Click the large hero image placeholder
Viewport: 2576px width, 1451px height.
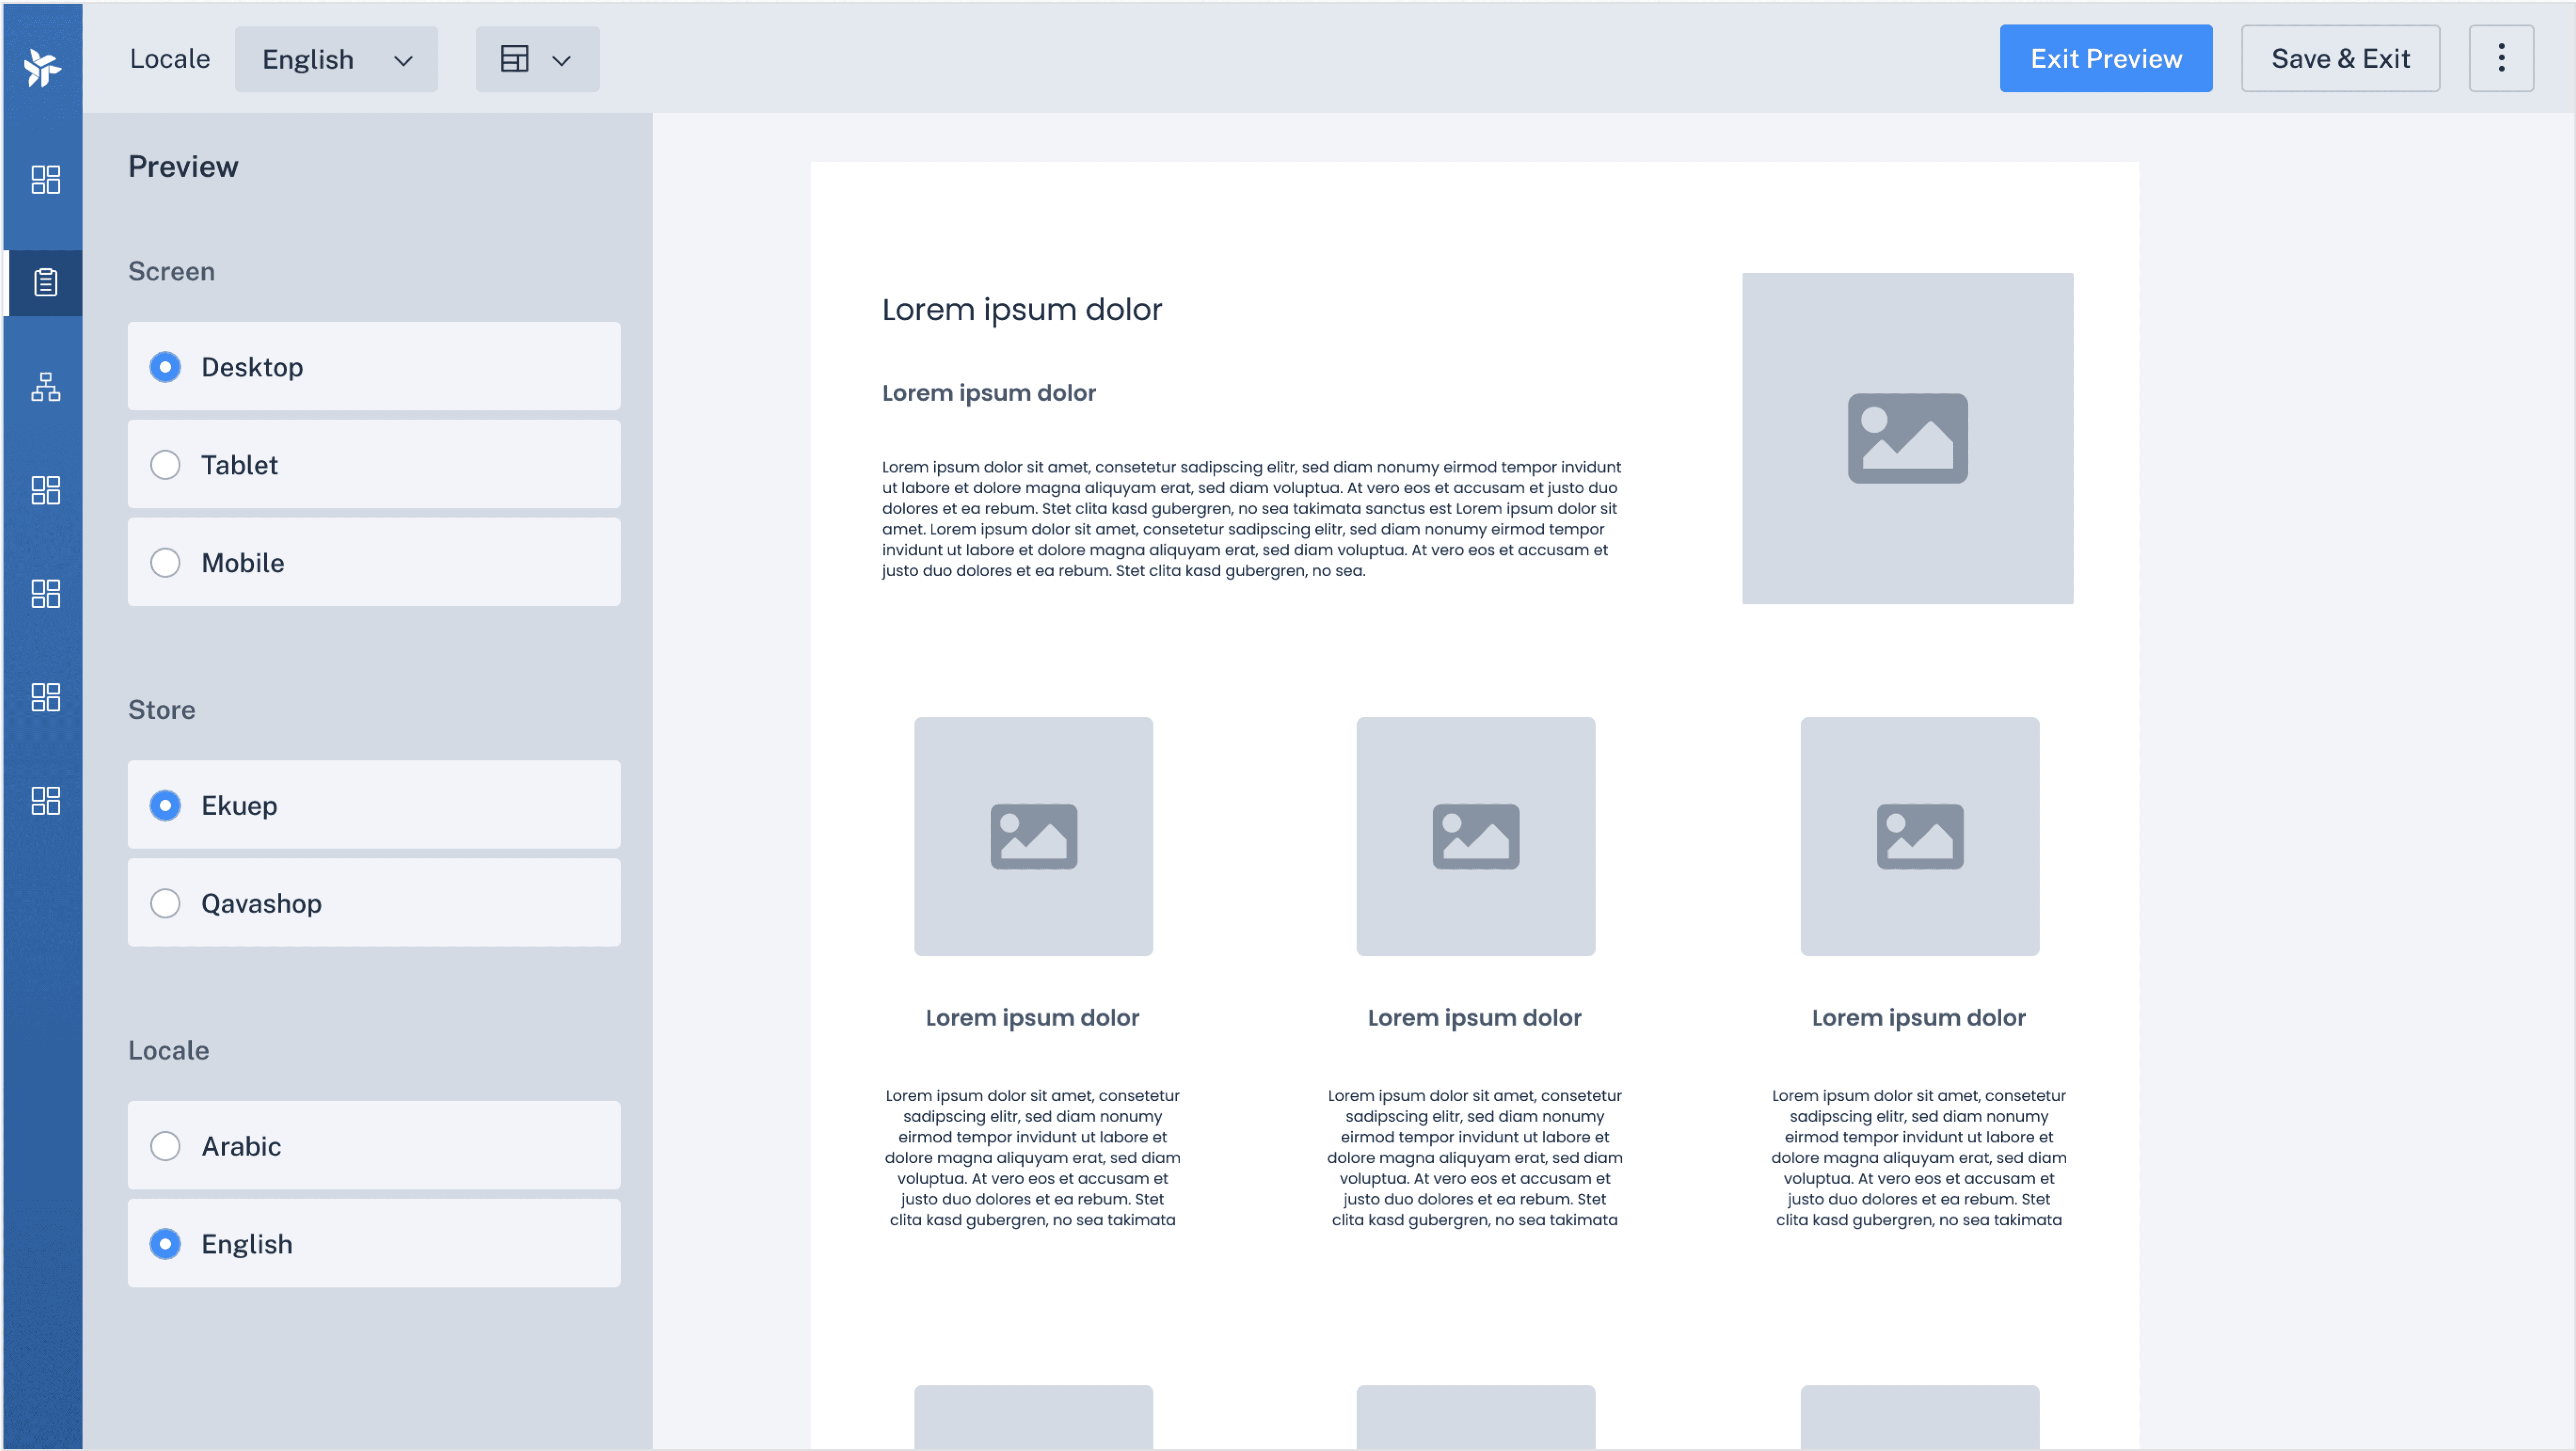[x=1906, y=438]
